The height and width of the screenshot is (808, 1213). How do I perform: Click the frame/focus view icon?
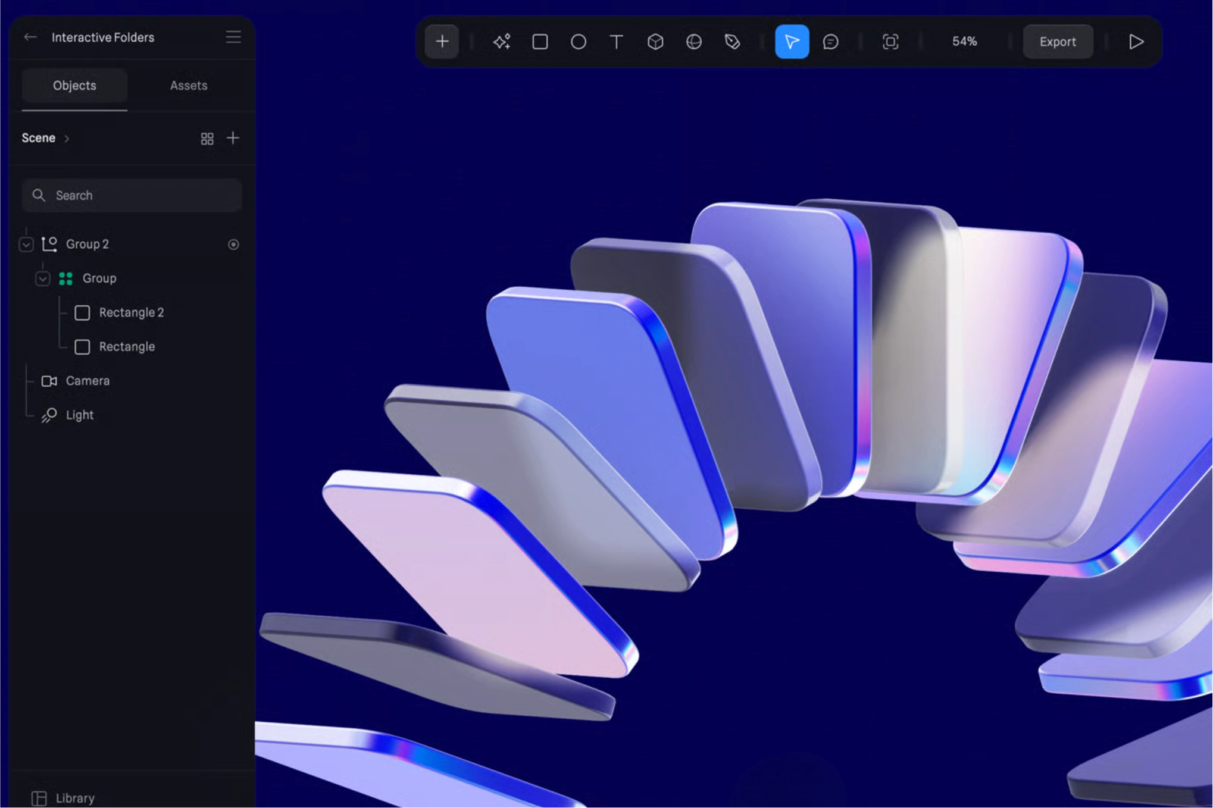tap(890, 42)
